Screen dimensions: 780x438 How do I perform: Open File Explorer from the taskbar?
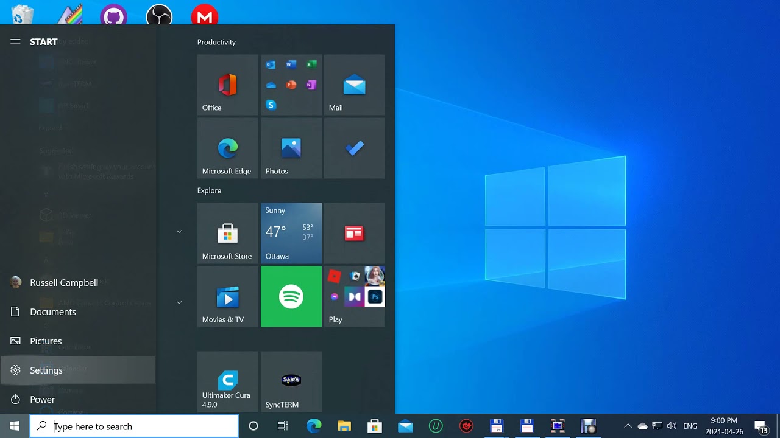pos(344,426)
